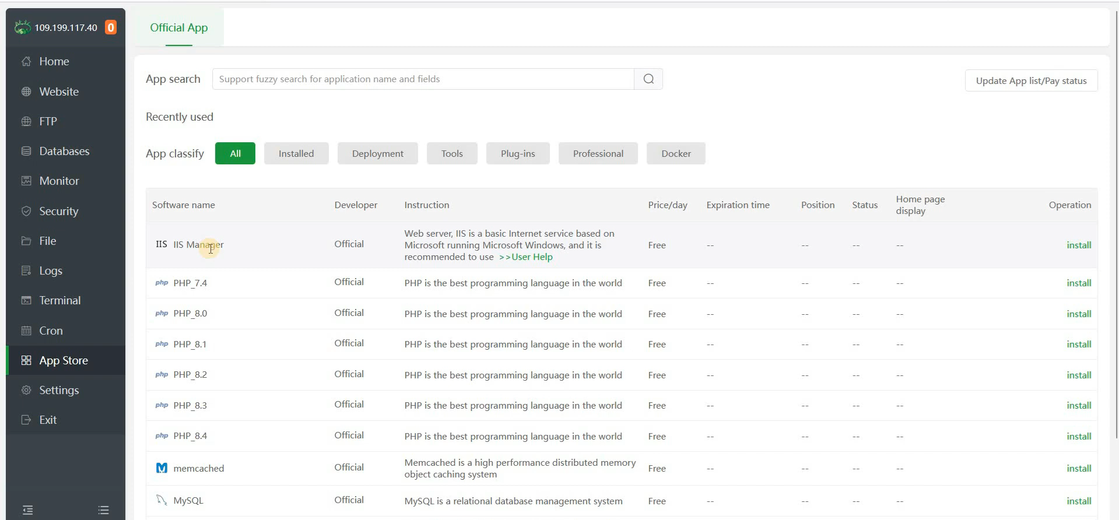This screenshot has width=1119, height=520.
Task: Click the Terminal icon in the sidebar
Action: (26, 300)
